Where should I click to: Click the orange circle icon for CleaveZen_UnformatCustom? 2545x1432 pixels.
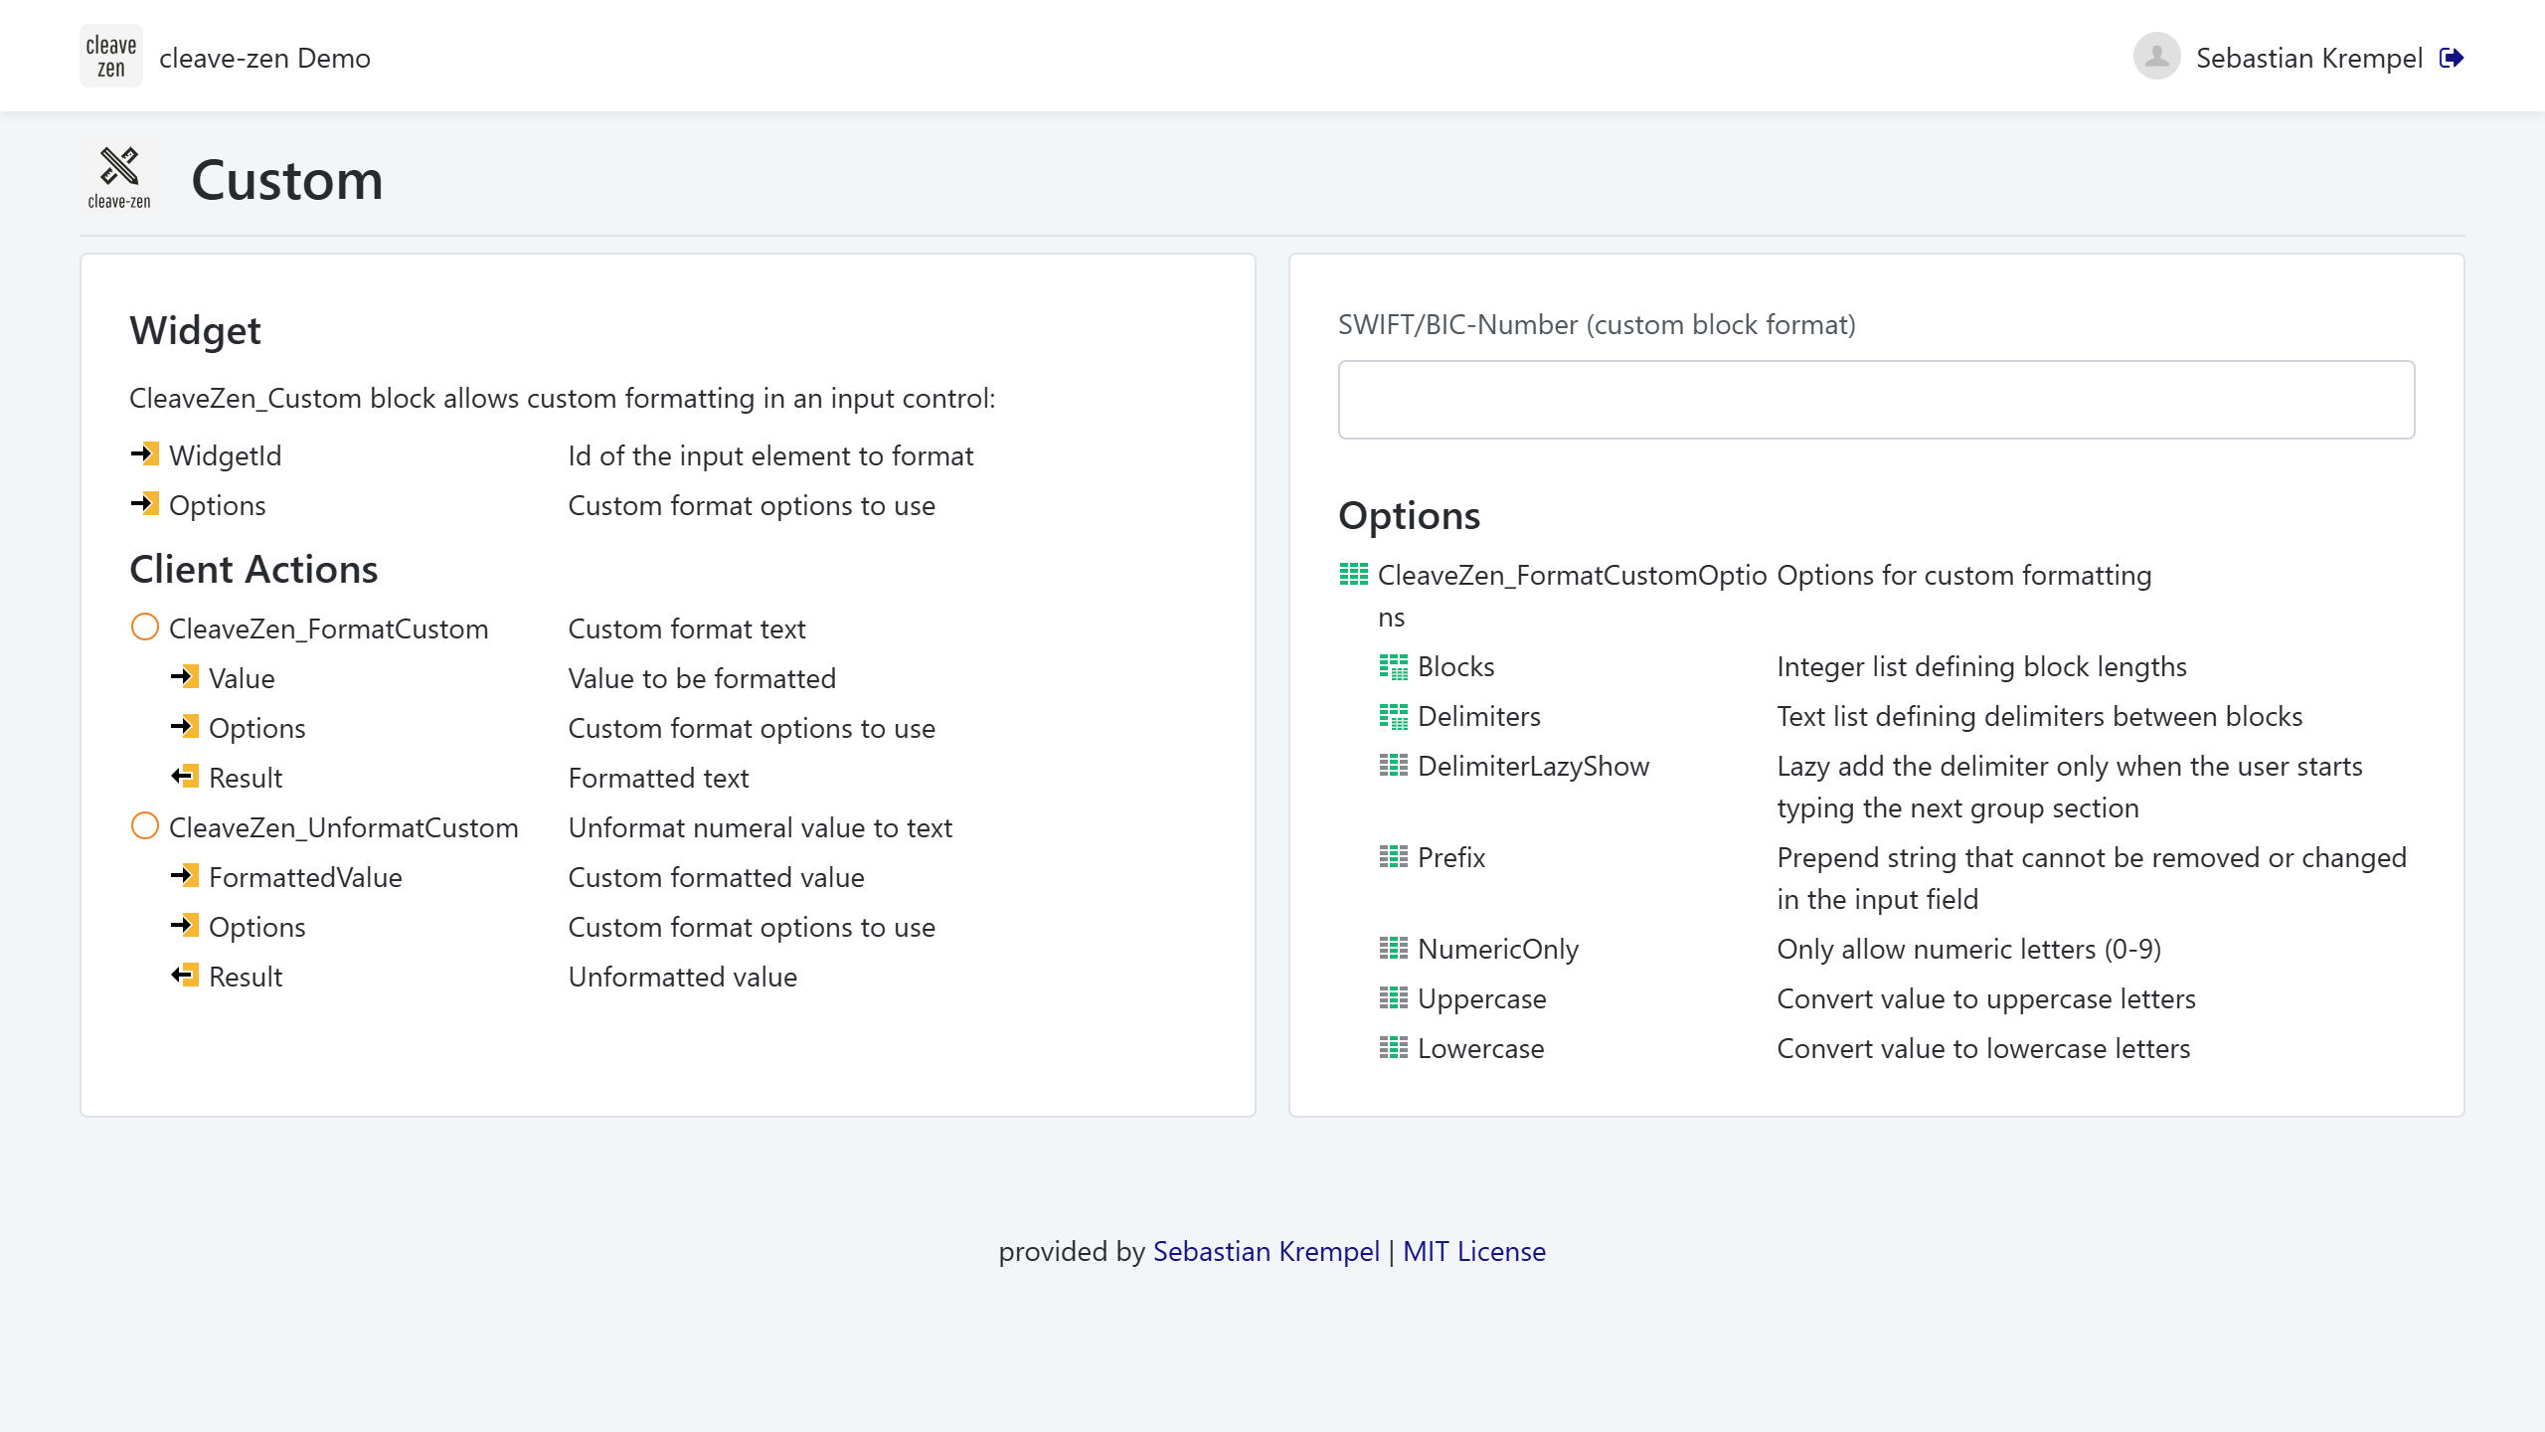pyautogui.click(x=145, y=826)
